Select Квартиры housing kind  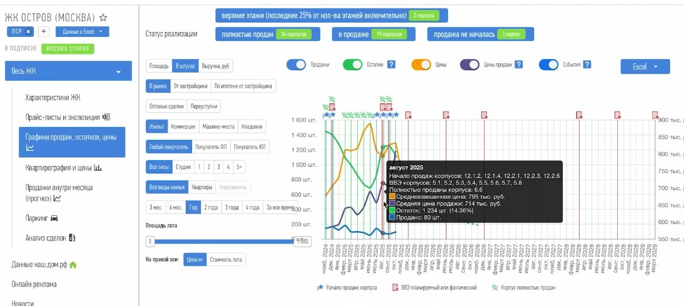[x=203, y=187]
